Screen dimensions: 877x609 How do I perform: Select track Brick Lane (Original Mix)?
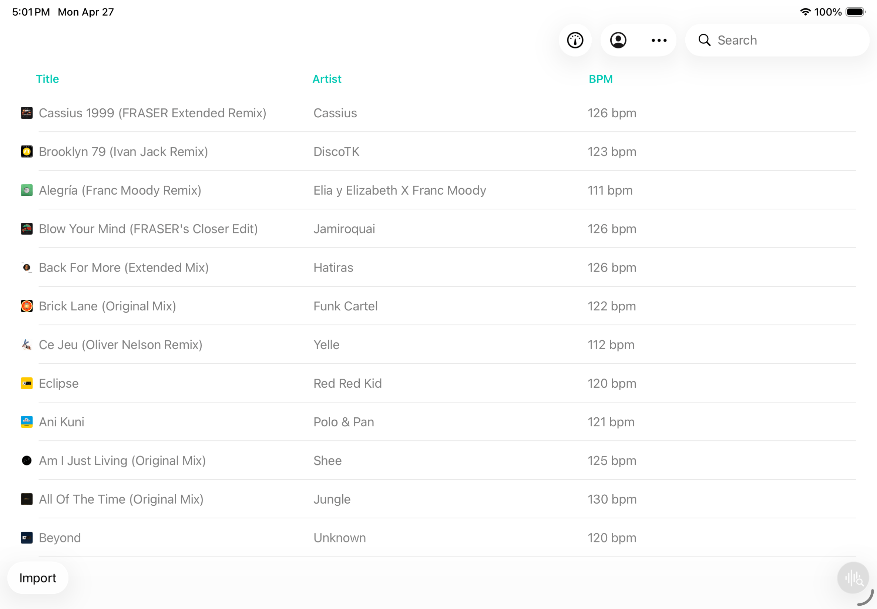[x=107, y=306]
